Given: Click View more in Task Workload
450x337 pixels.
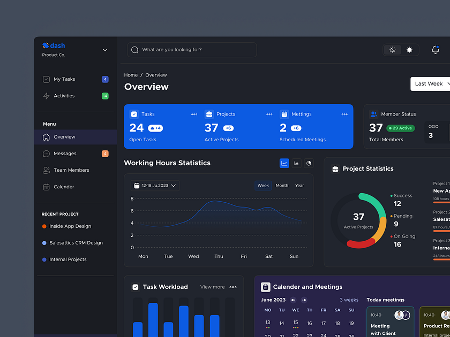Looking at the screenshot, I should tap(212, 287).
